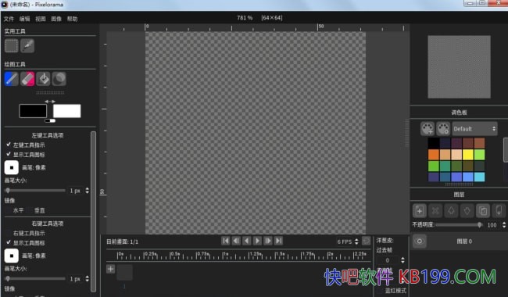
Task: Select the color picker eyedropper tool
Action: pyautogui.click(x=27, y=45)
